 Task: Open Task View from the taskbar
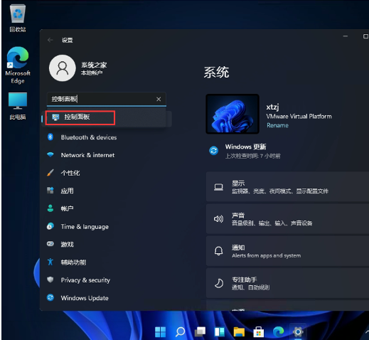(200, 331)
